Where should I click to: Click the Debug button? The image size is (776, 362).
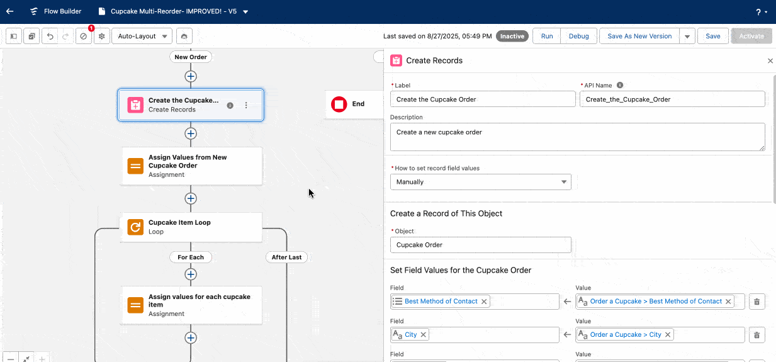coord(579,37)
